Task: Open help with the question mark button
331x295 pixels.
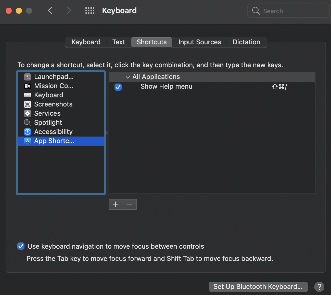Action: point(319,287)
